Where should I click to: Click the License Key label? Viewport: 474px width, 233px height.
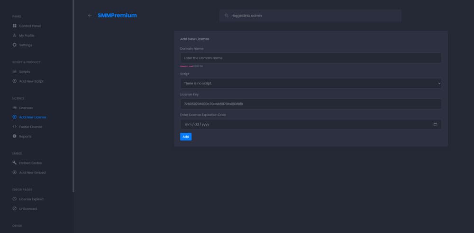[x=190, y=95]
